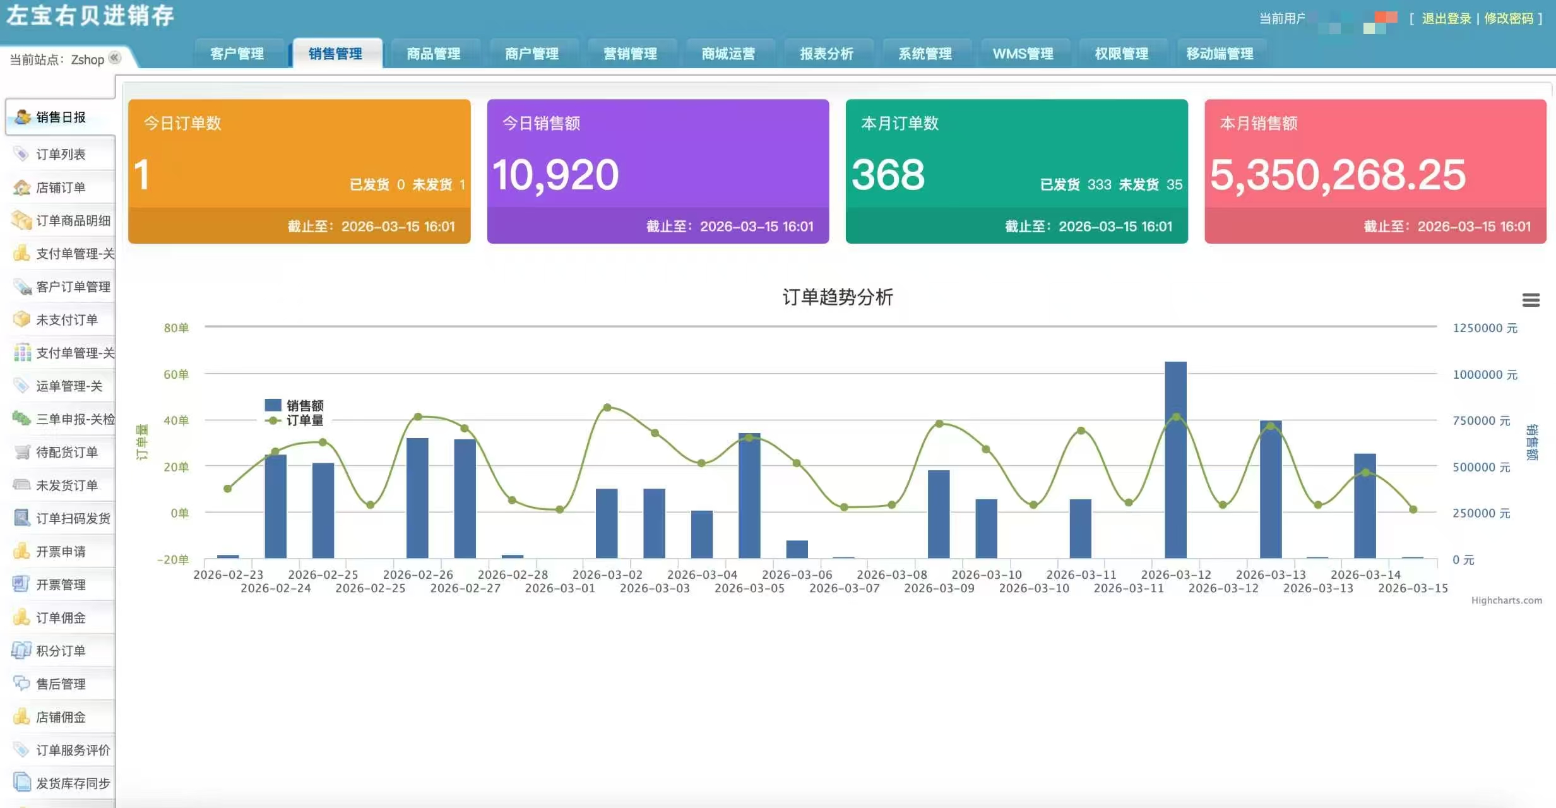The height and width of the screenshot is (808, 1556).
Task: Click the 今日销售额 purple card
Action: pyautogui.click(x=658, y=171)
